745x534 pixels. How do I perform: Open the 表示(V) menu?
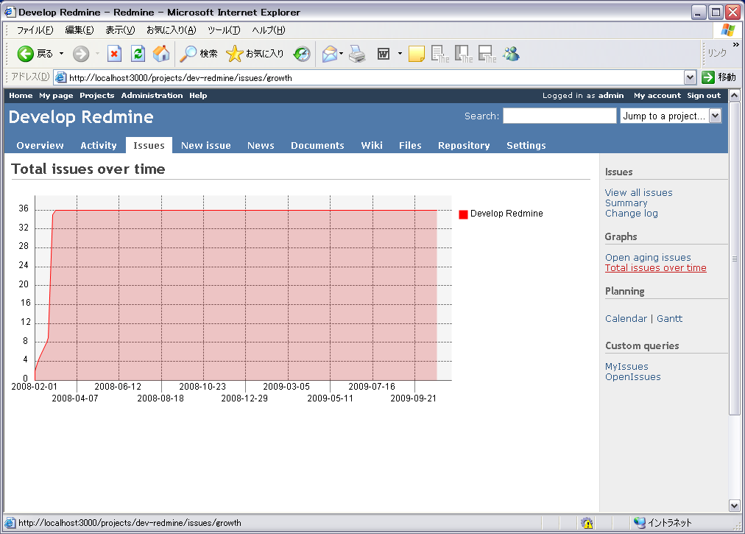[x=120, y=30]
